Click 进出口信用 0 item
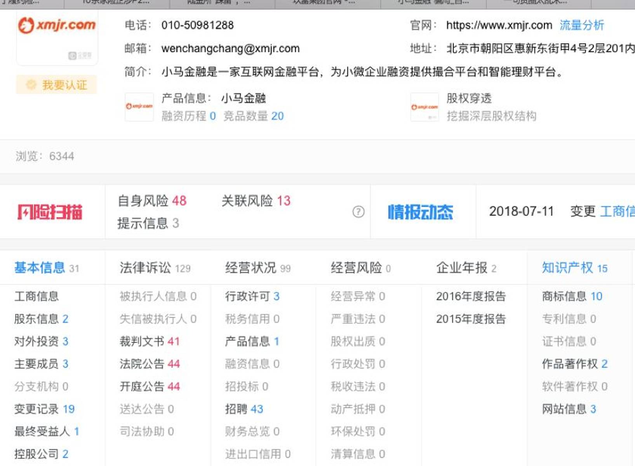This screenshot has width=635, height=466. (258, 454)
